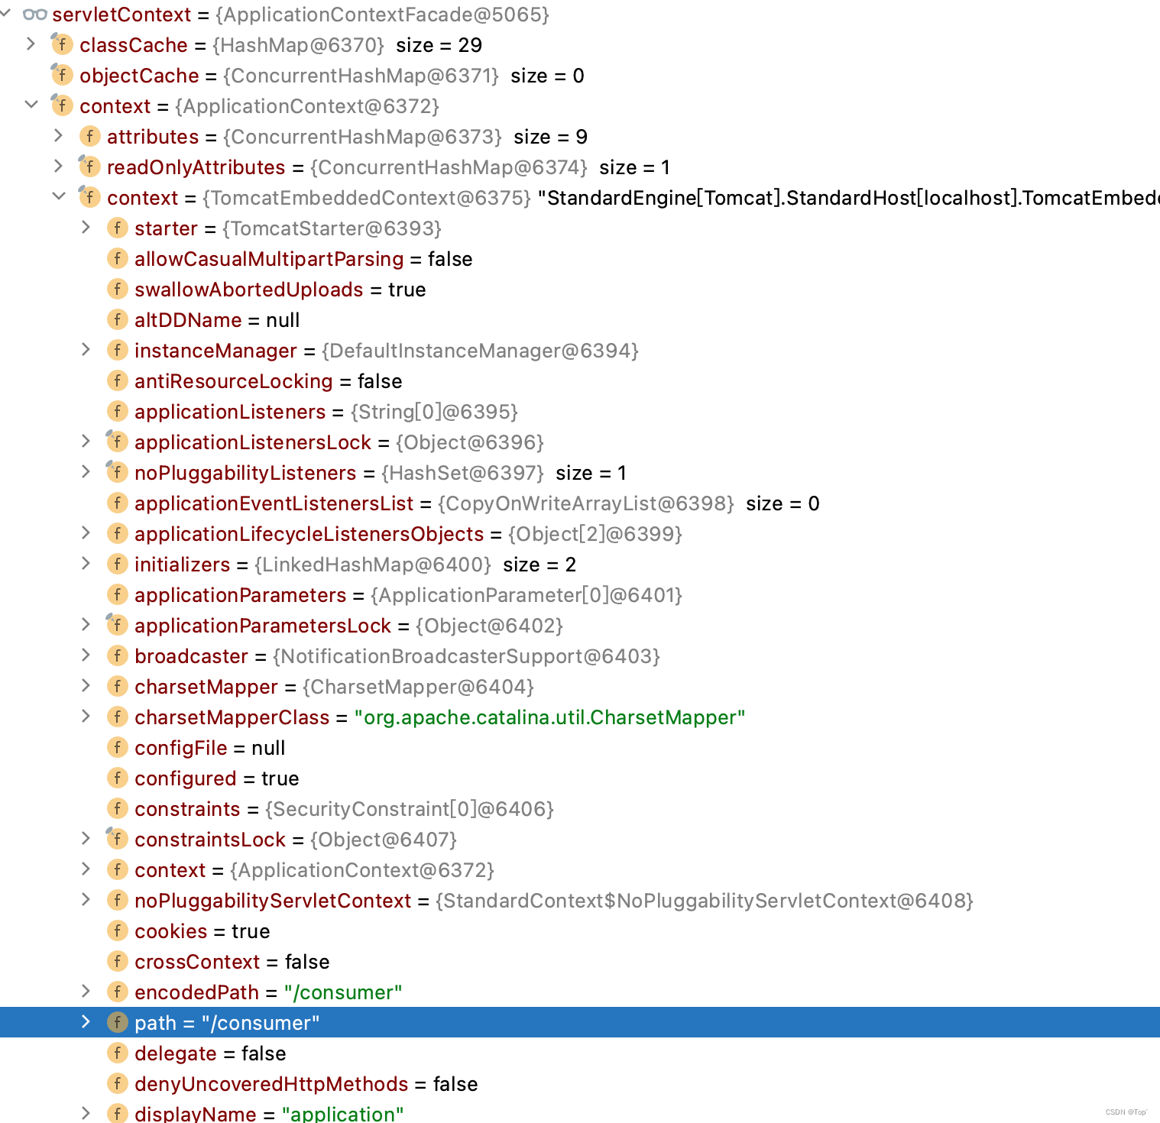Expand the applicationListenersLock node

[x=86, y=441]
